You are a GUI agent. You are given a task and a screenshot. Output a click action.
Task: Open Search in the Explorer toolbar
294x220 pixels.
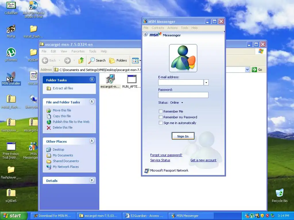tap(97, 60)
